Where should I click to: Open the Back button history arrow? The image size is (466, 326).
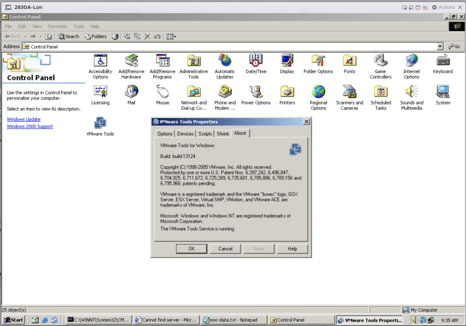25,36
